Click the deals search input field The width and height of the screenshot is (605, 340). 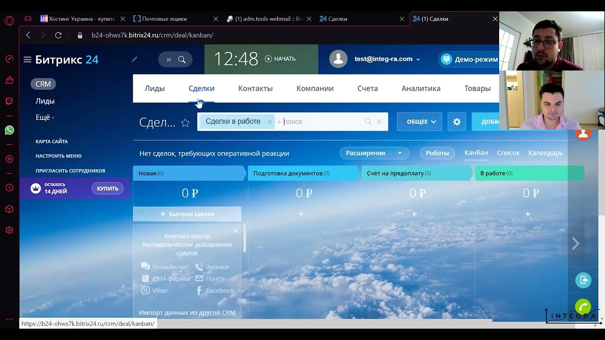point(321,122)
